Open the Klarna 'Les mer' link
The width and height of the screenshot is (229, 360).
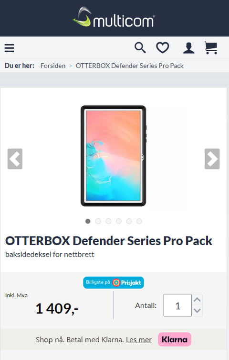tap(139, 339)
